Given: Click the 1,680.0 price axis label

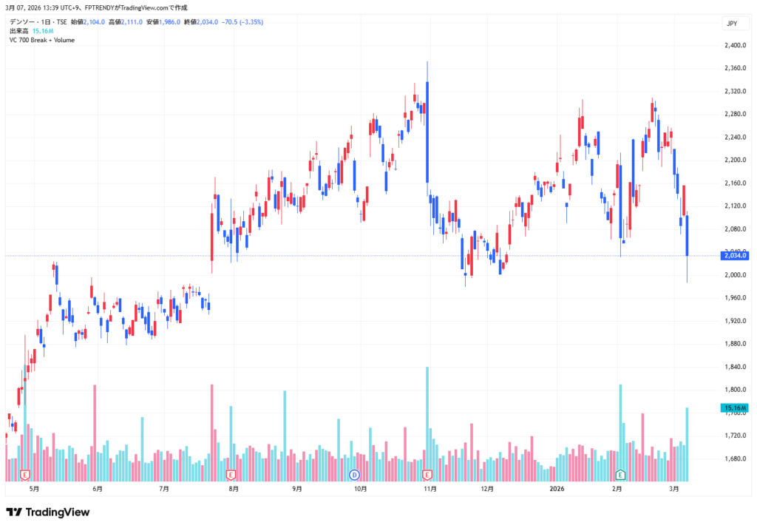Looking at the screenshot, I should (736, 458).
